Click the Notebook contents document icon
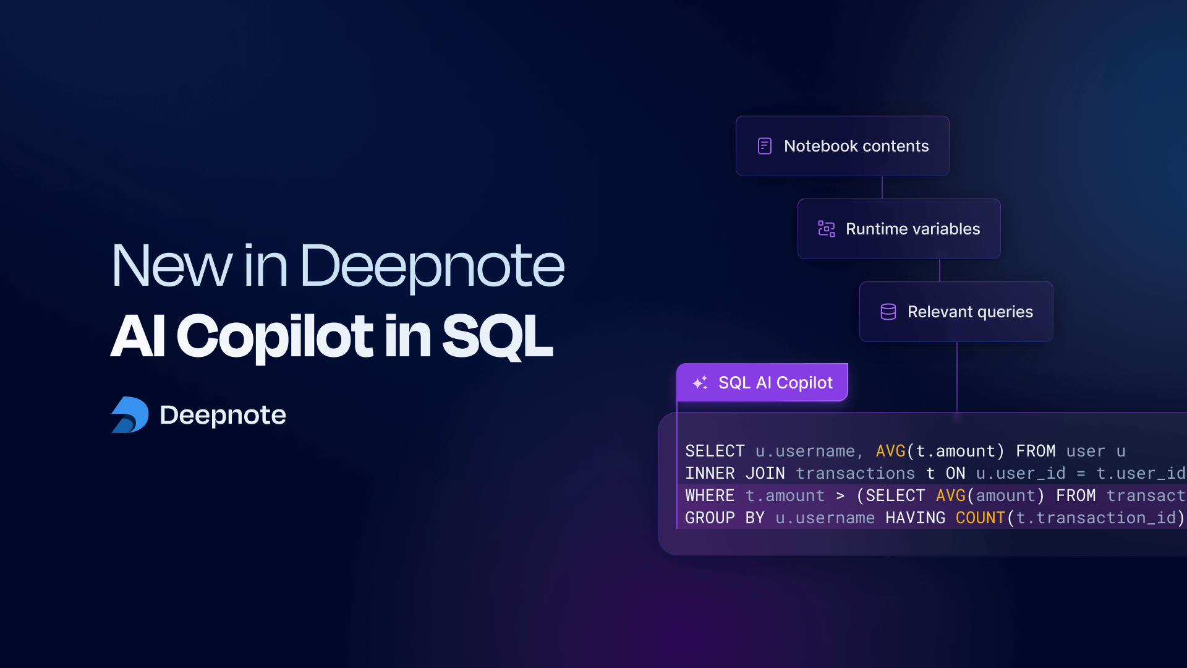The width and height of the screenshot is (1187, 668). click(765, 146)
